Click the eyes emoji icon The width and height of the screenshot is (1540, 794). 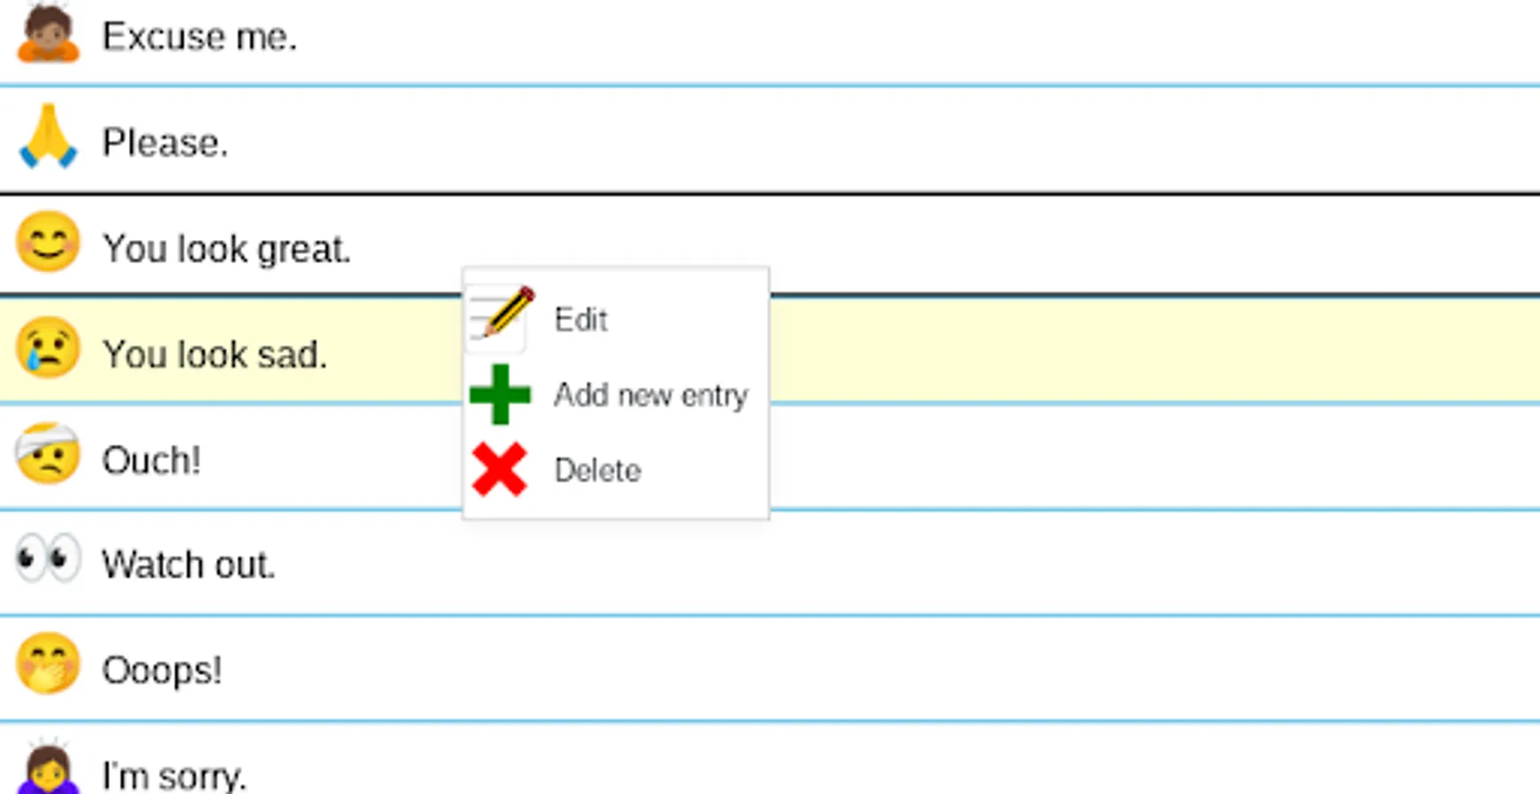click(x=49, y=559)
